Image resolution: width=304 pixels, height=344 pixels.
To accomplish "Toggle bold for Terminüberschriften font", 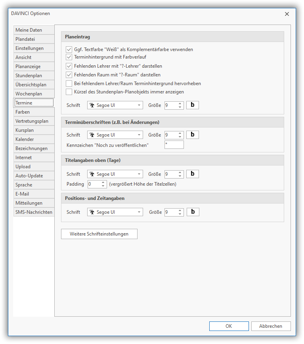I will coord(193,135).
